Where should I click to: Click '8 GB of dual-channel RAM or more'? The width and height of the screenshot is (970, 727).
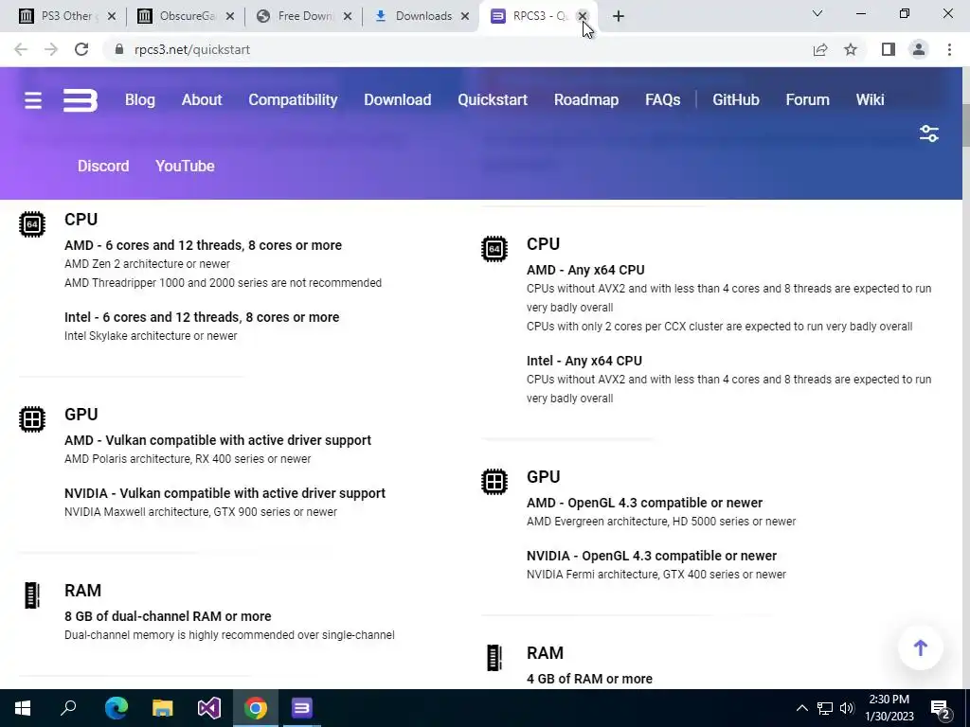point(168,616)
